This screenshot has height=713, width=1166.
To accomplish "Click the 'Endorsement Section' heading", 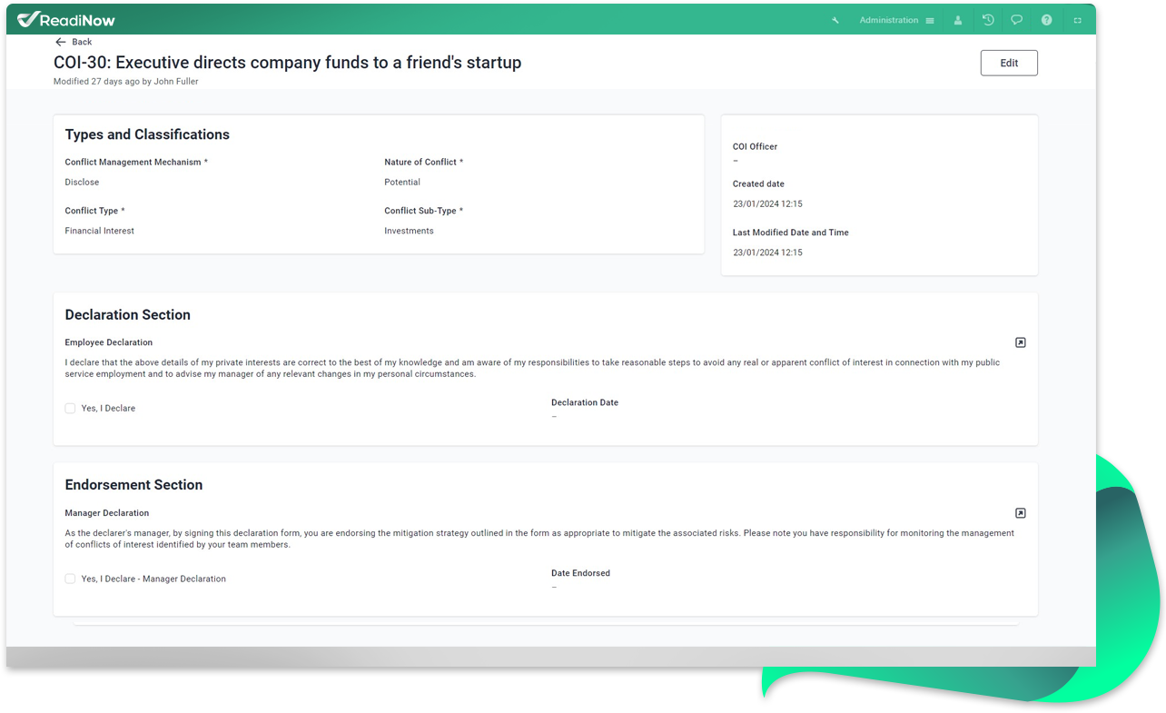I will coord(133,485).
